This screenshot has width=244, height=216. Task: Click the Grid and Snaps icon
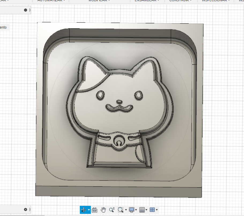coord(142,210)
